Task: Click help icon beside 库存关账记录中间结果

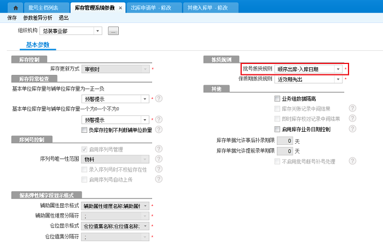Action: pyautogui.click(x=352, y=109)
